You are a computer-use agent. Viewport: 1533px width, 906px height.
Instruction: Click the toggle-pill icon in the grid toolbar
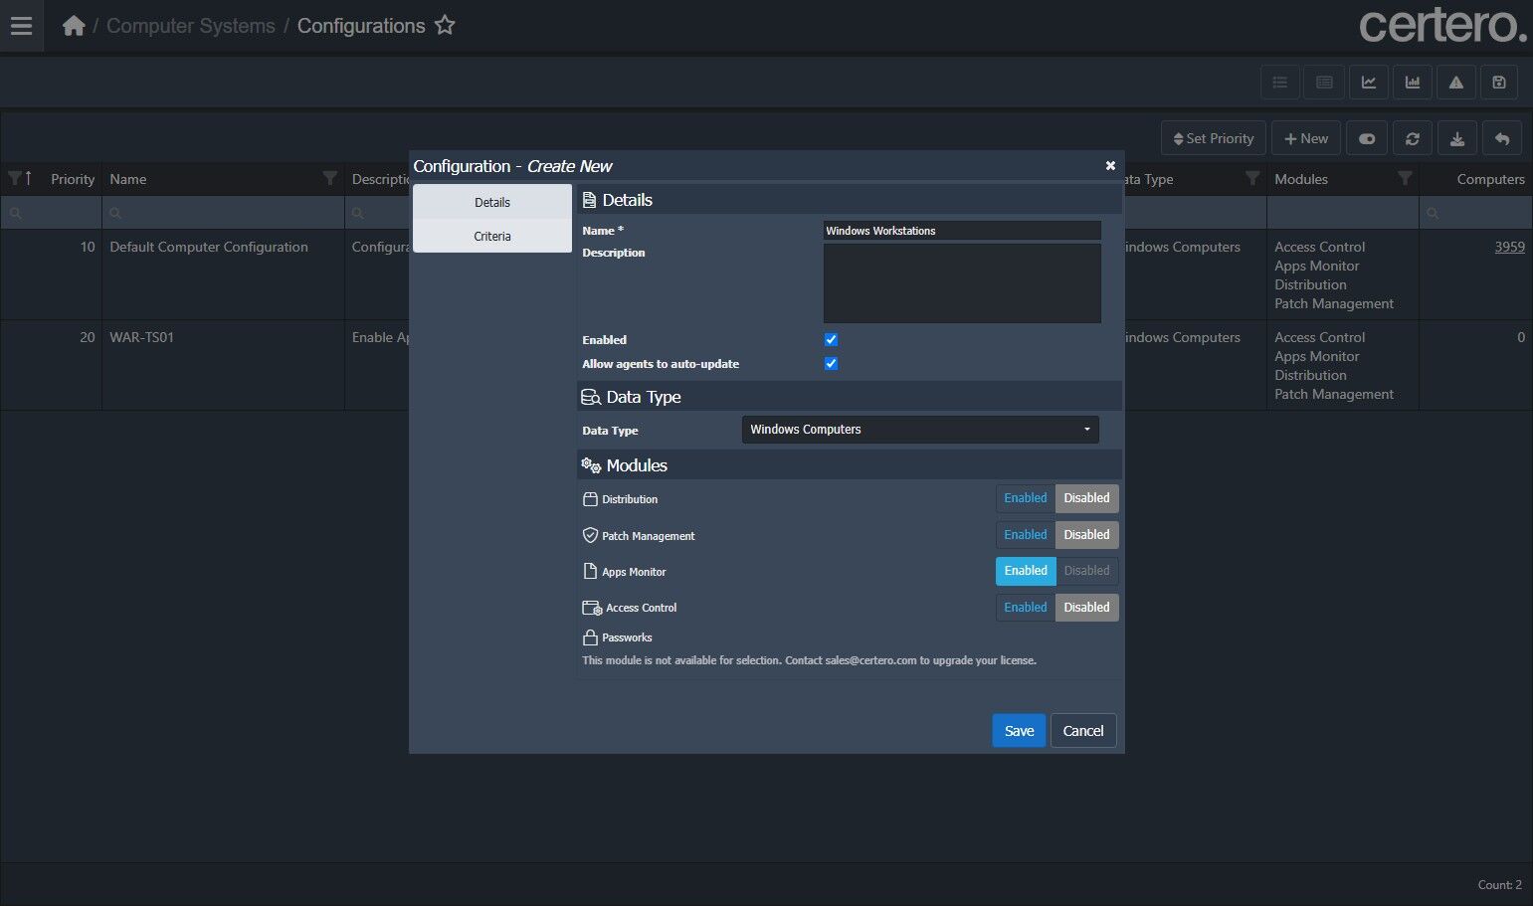[x=1367, y=139]
